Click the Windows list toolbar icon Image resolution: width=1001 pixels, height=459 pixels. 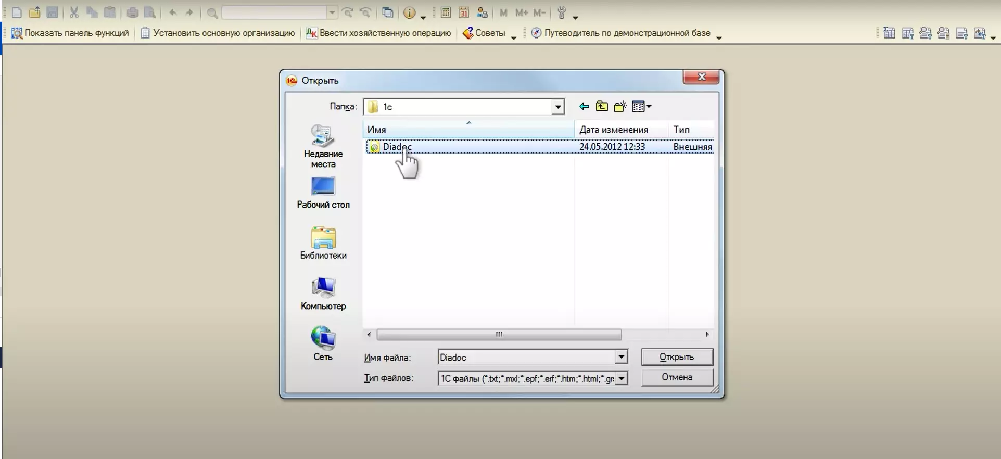(x=388, y=12)
